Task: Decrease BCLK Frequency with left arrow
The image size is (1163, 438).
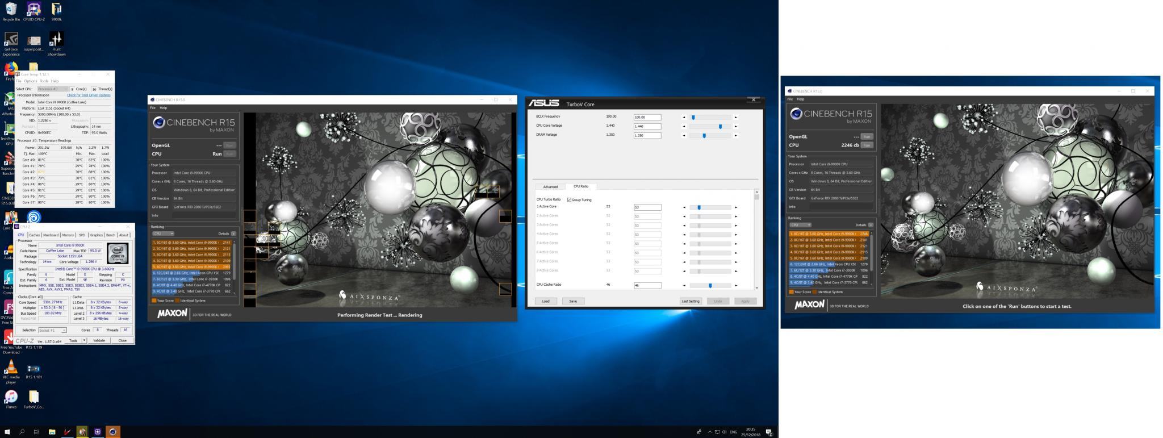Action: point(684,118)
